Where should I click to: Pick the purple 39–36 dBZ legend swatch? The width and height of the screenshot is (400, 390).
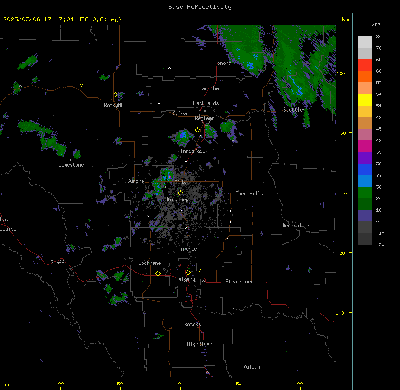click(365, 158)
